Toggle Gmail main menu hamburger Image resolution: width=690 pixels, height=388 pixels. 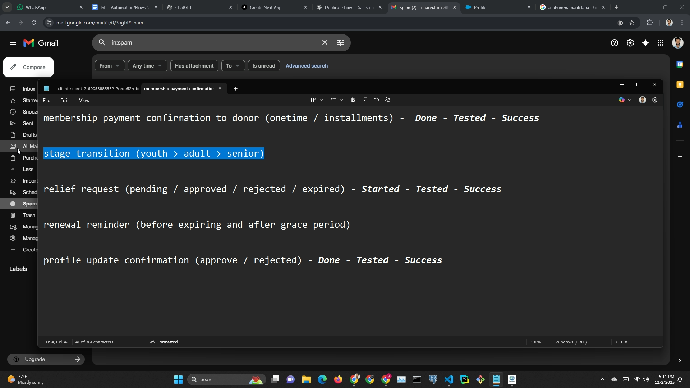coord(13,43)
